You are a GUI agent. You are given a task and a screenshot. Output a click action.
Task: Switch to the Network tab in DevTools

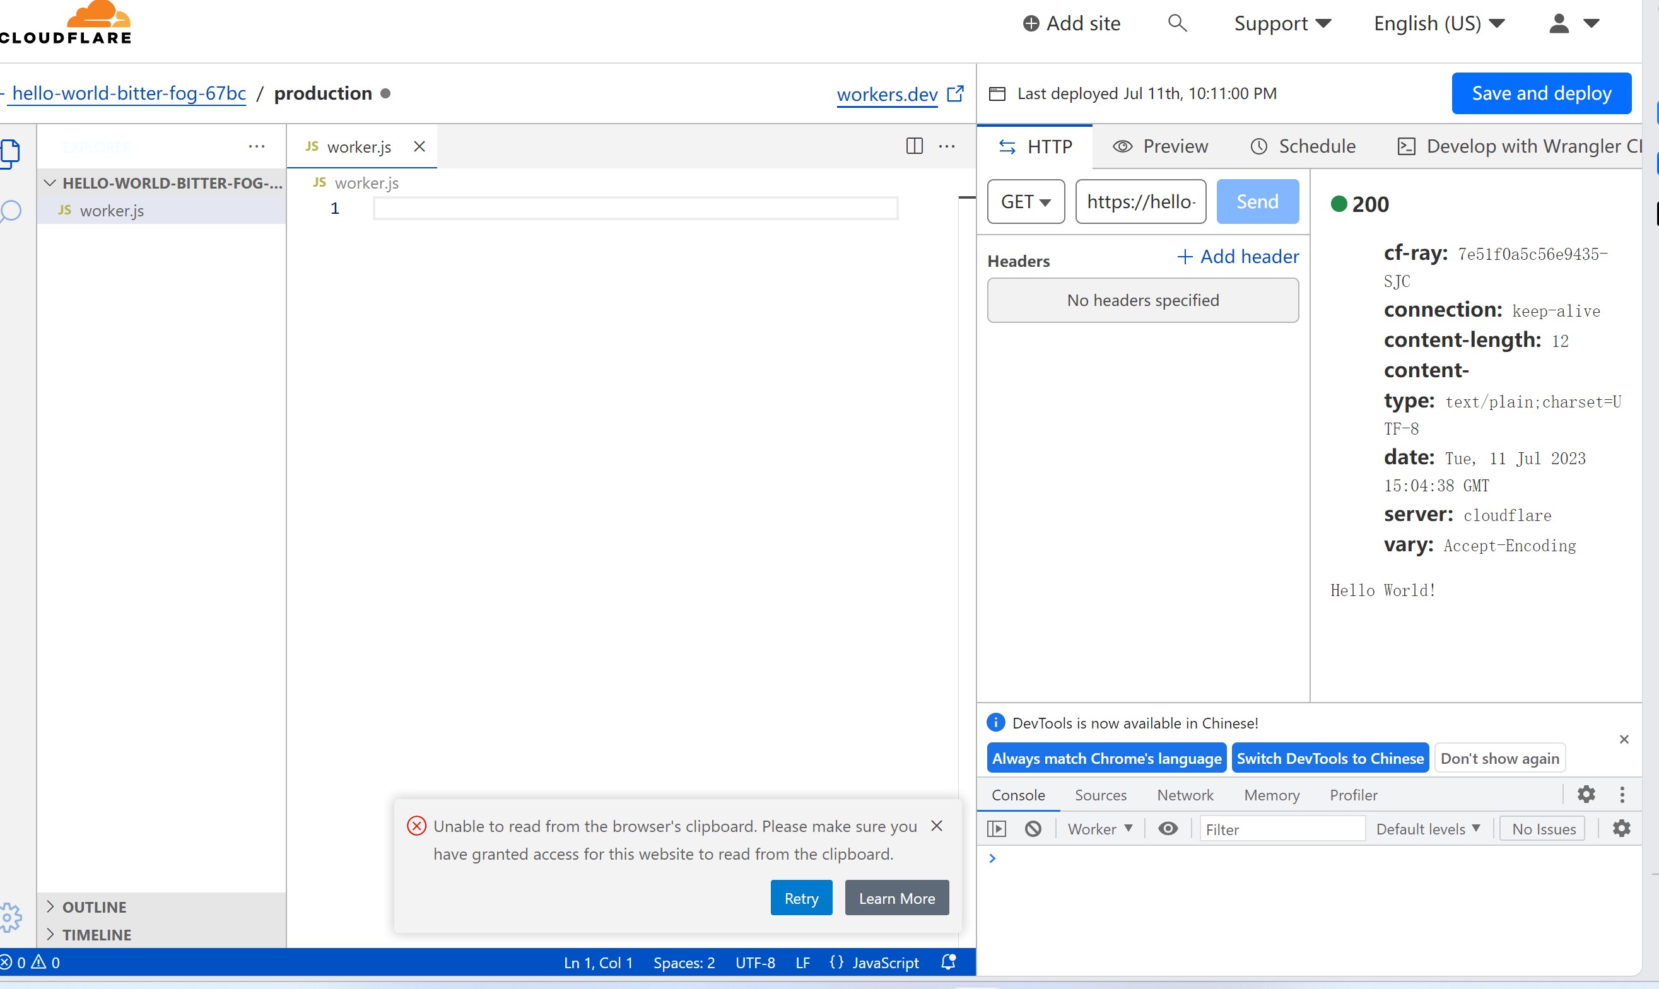point(1185,794)
